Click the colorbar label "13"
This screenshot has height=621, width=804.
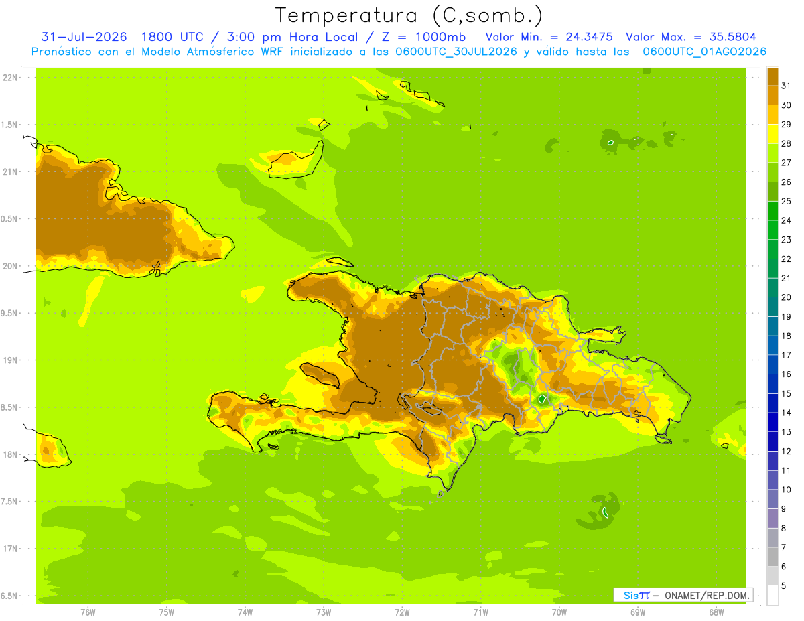coord(786,432)
